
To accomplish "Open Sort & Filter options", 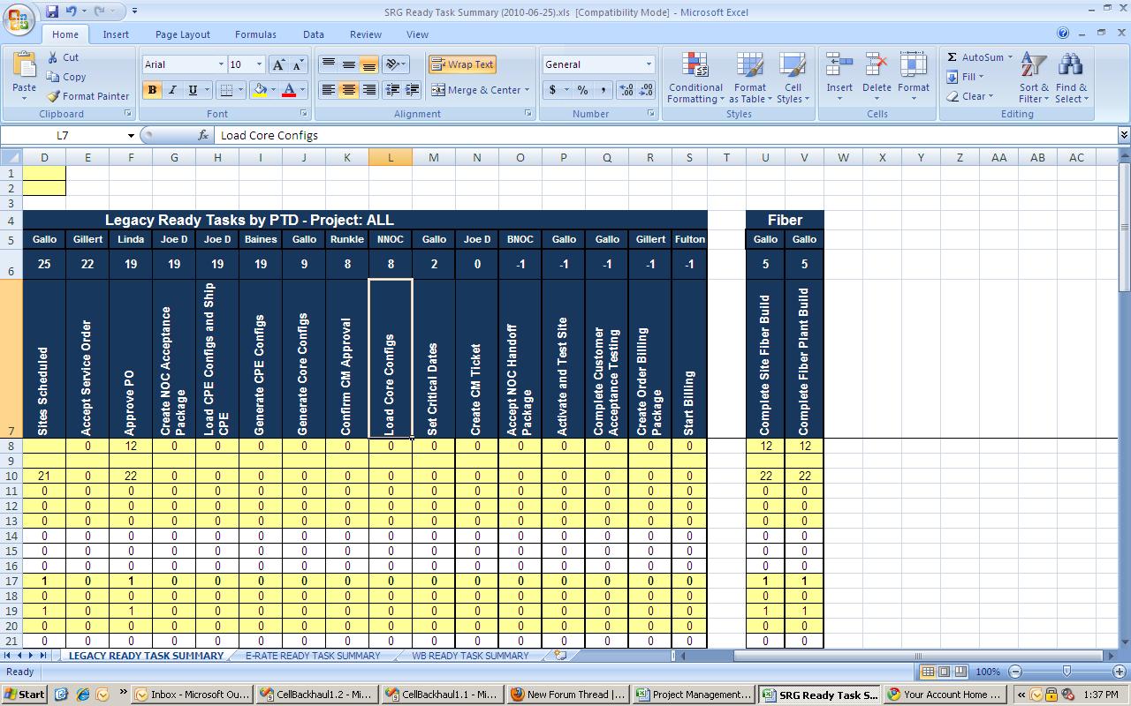I will click(1034, 78).
